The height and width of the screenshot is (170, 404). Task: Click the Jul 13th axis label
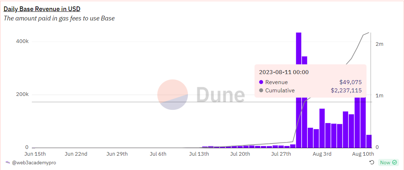pyautogui.click(x=199, y=154)
